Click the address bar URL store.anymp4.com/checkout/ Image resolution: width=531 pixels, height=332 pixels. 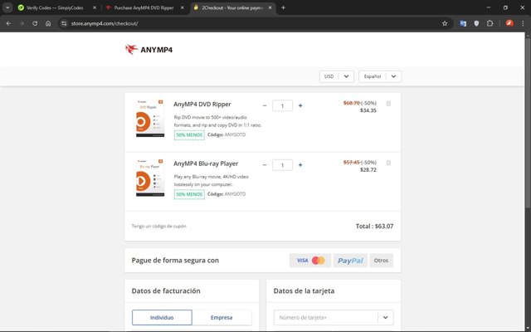point(105,23)
